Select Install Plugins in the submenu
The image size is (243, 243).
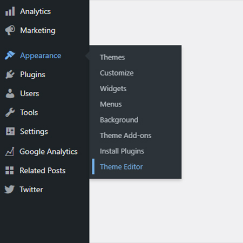coord(122,151)
